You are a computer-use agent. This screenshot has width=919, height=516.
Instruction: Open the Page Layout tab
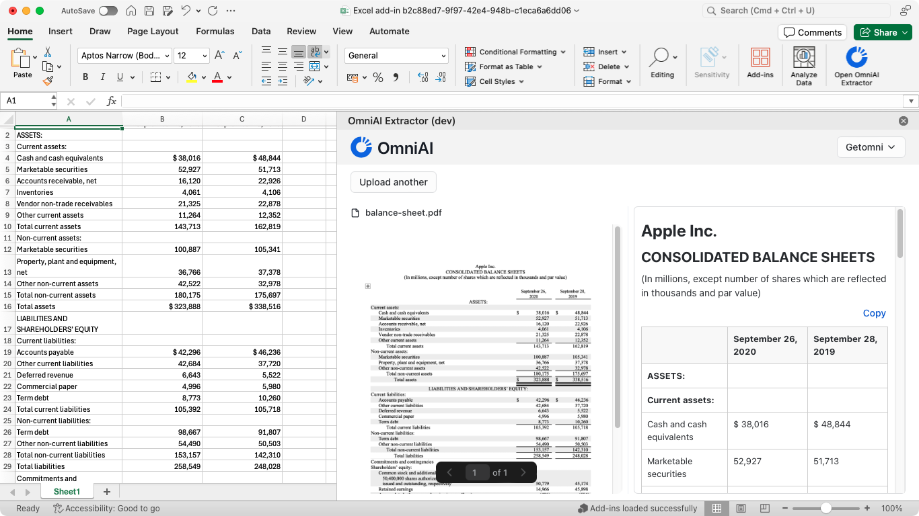point(153,31)
